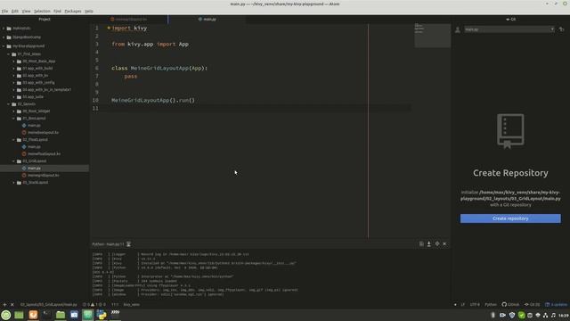The width and height of the screenshot is (570, 321).
Task: Change the UTF-8 encoding in the status bar
Action: [x=475, y=305]
